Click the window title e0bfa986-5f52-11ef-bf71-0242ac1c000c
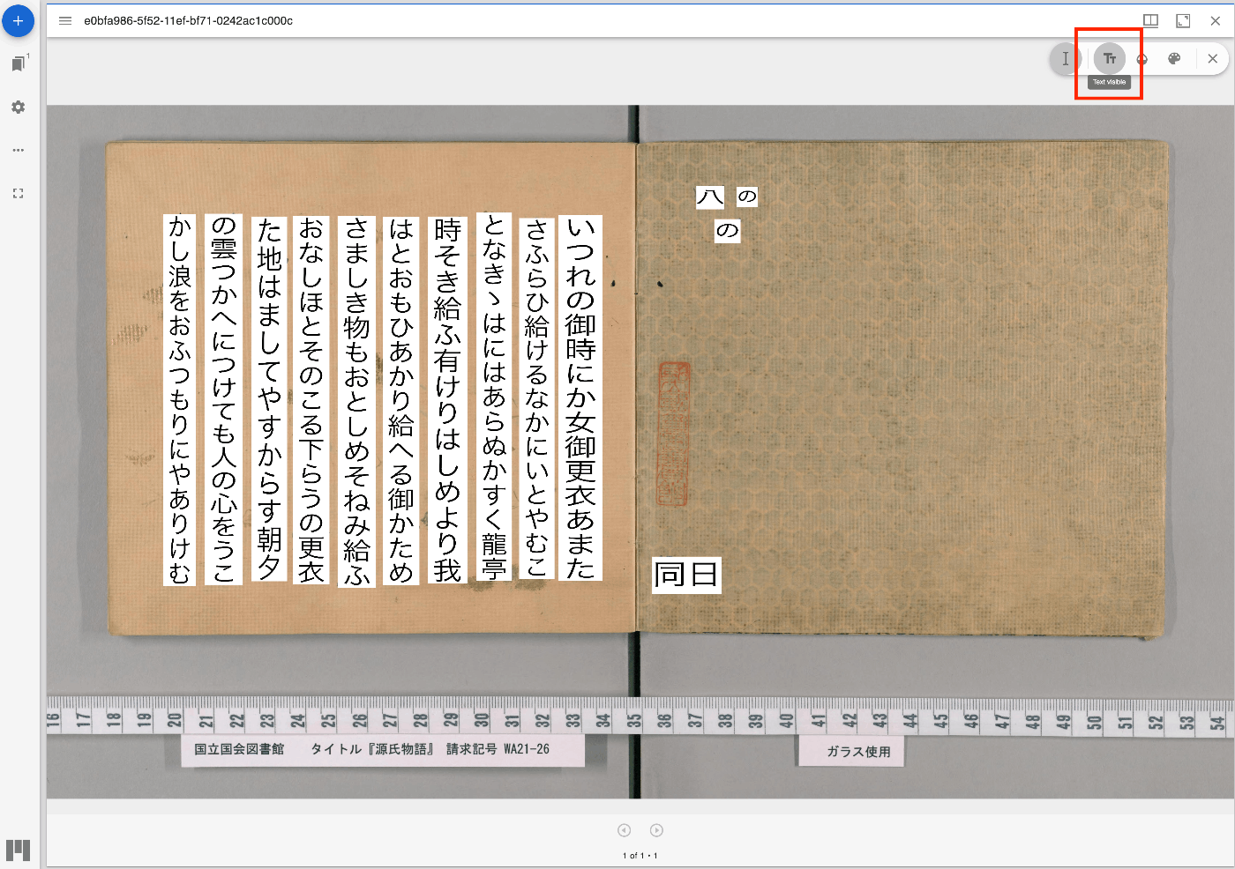Viewport: 1235px width, 869px height. (x=189, y=20)
